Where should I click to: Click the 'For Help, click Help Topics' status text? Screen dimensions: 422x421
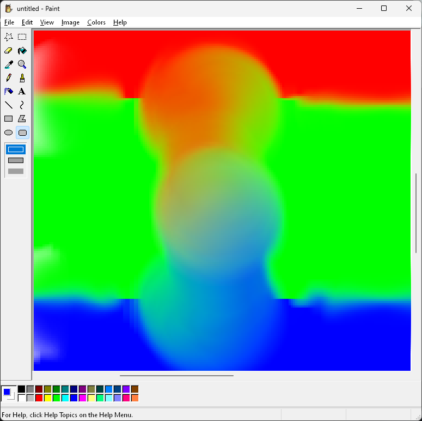tap(68, 415)
